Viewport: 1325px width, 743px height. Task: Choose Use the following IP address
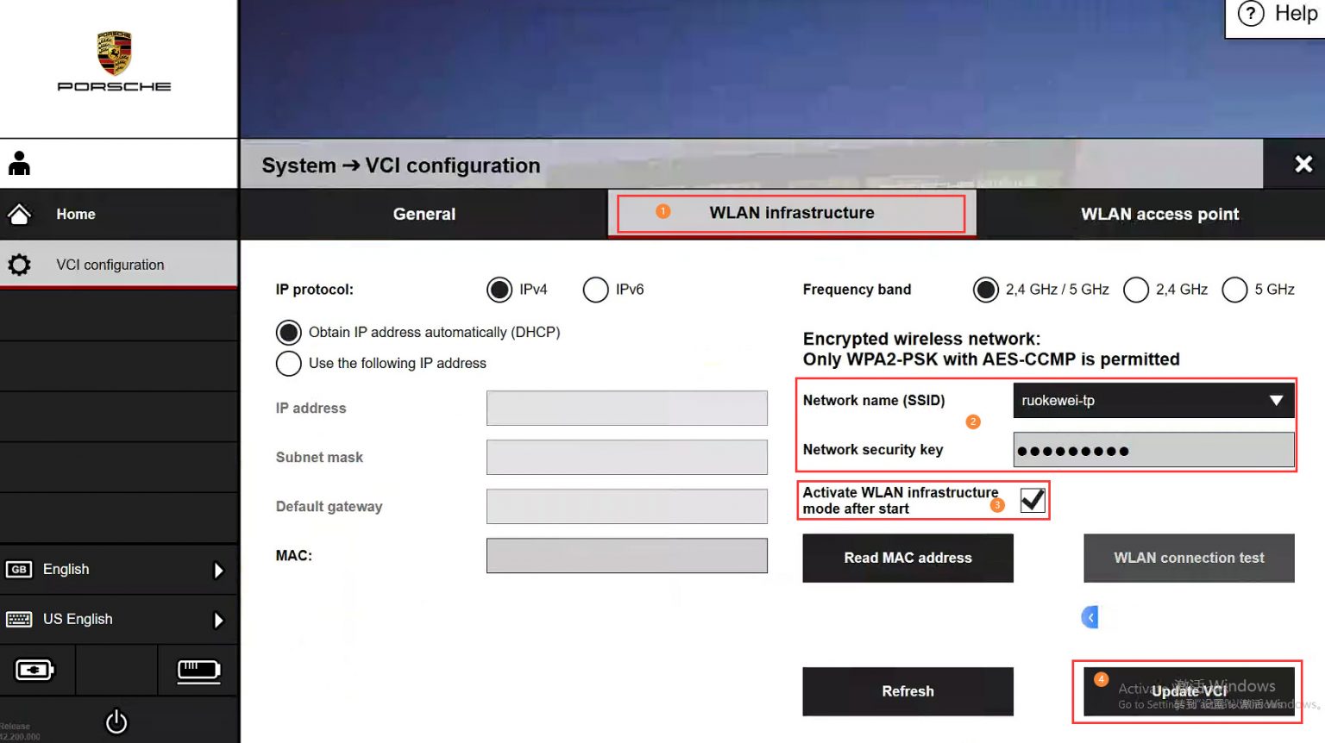[288, 364]
